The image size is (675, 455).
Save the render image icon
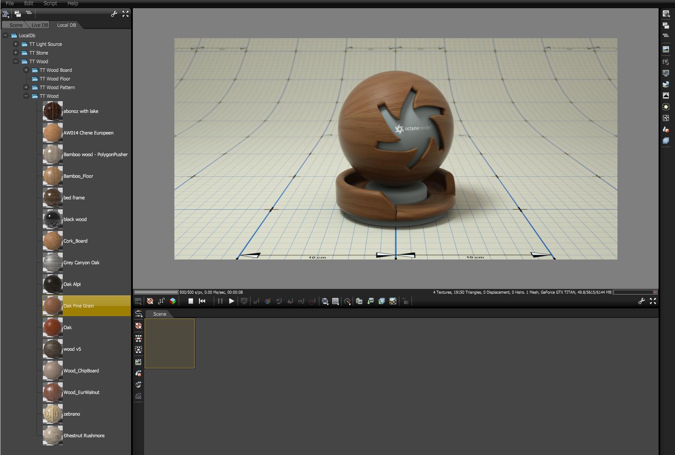coord(370,301)
